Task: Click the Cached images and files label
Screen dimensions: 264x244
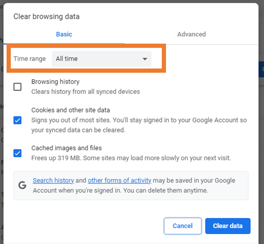Action: (67, 148)
